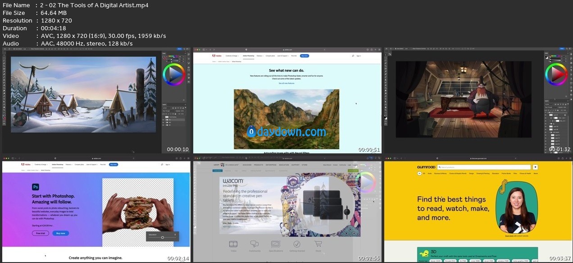
Task: Focus the Gumroad search products field
Action: click(483, 167)
